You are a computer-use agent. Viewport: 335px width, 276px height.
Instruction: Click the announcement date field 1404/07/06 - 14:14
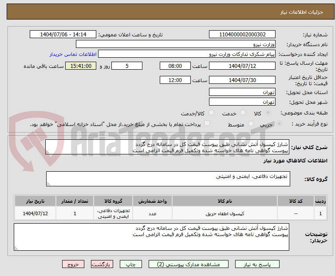63,35
